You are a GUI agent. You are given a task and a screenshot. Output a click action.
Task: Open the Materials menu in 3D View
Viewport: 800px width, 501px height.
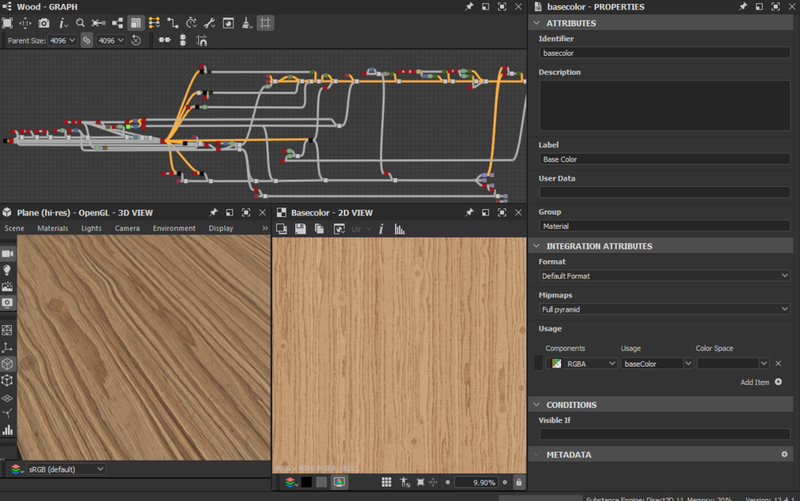tap(53, 228)
